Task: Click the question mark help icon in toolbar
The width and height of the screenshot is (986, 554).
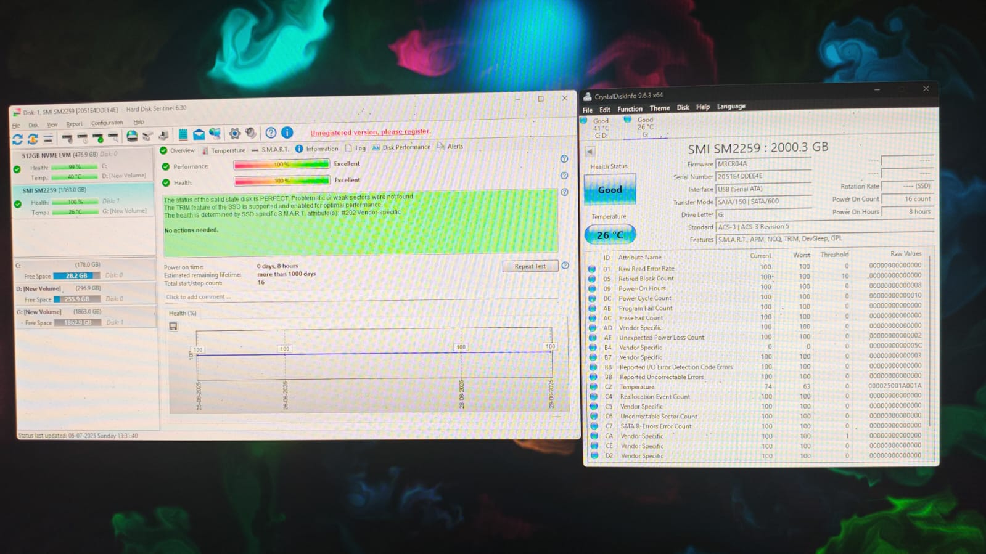Action: point(271,132)
